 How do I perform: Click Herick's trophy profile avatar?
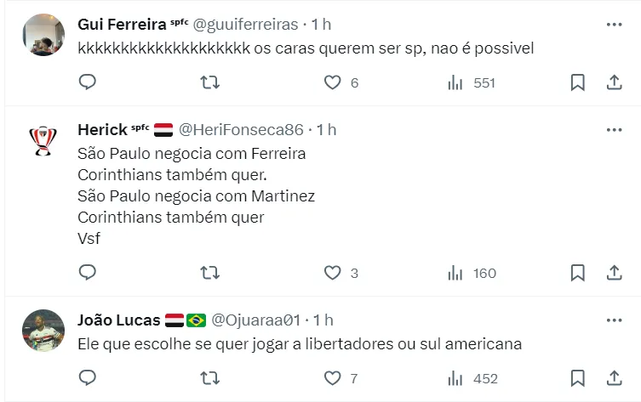tap(43, 140)
